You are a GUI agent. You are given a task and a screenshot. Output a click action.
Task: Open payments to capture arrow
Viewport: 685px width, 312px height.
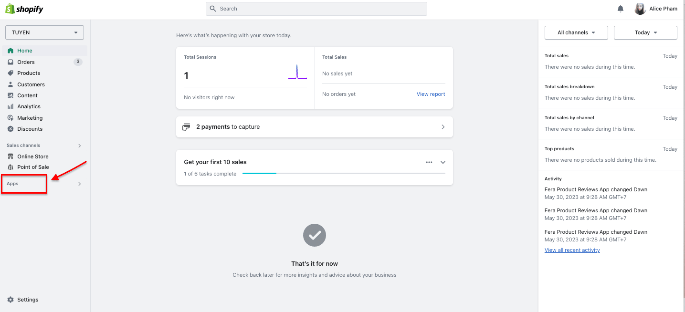pos(443,127)
